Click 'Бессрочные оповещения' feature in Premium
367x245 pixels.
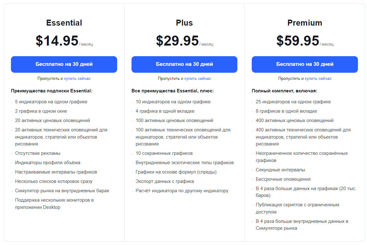click(x=283, y=179)
